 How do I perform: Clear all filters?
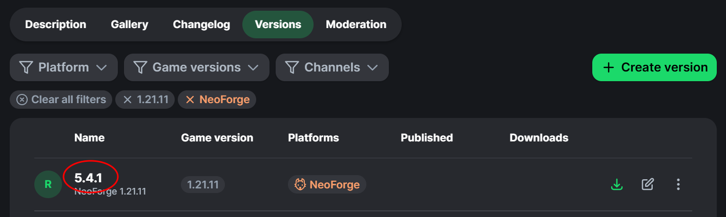pyautogui.click(x=61, y=100)
